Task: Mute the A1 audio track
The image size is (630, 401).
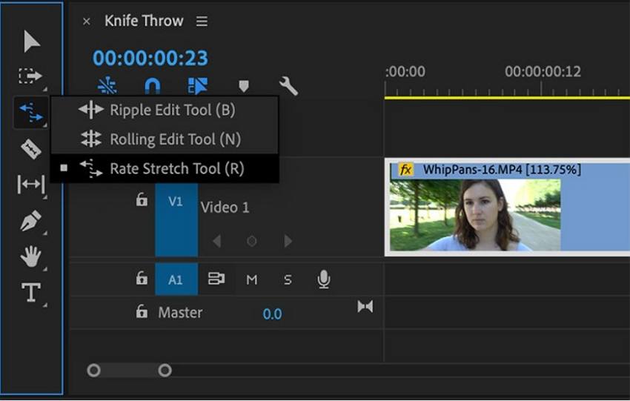Action: point(252,279)
